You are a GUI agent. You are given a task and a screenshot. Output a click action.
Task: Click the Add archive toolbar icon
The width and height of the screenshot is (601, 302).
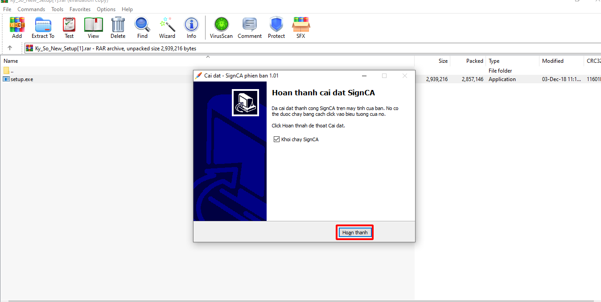[x=17, y=28]
